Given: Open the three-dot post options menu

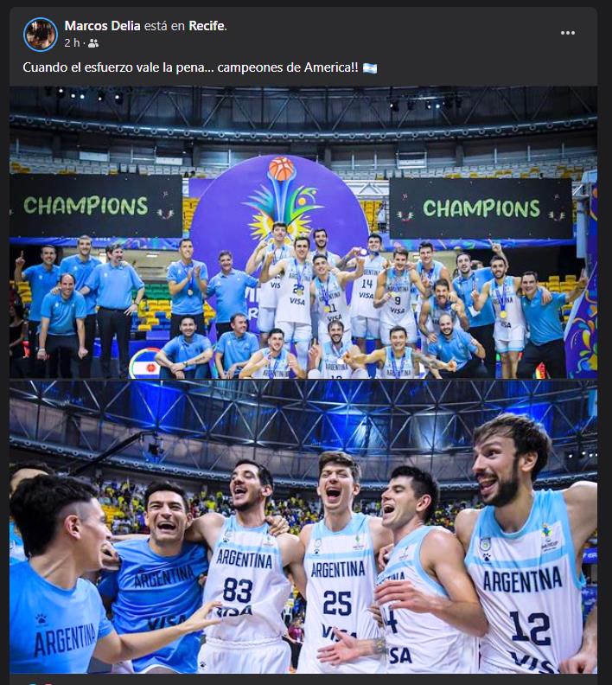Looking at the screenshot, I should (x=567, y=33).
